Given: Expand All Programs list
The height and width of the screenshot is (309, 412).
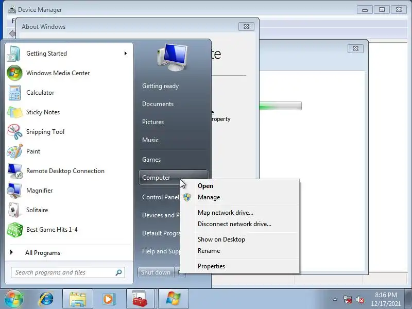Looking at the screenshot, I should (43, 253).
